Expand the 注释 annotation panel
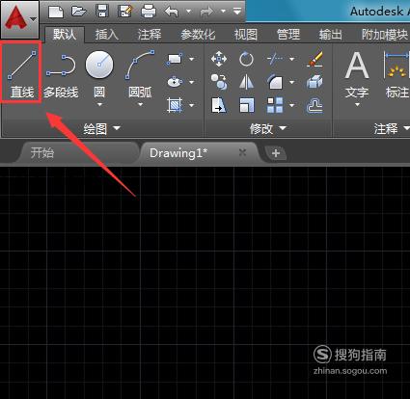Screen dimensions: 410x399 (x=392, y=129)
